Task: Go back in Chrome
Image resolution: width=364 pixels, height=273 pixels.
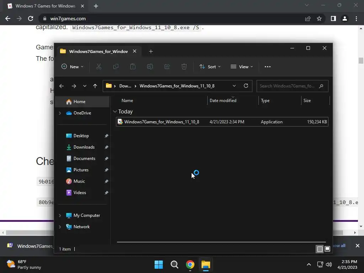Action: [8, 18]
